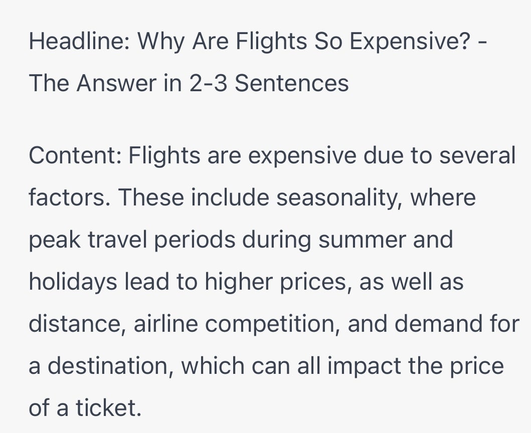The height and width of the screenshot is (433, 531).
Task: Click the word "Expensive?" in the headline
Action: [x=410, y=41]
